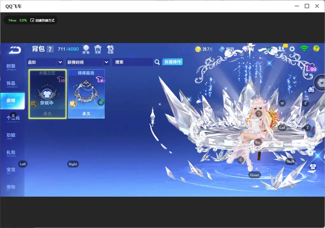Click the hexagon nut button at right edge

320,83
